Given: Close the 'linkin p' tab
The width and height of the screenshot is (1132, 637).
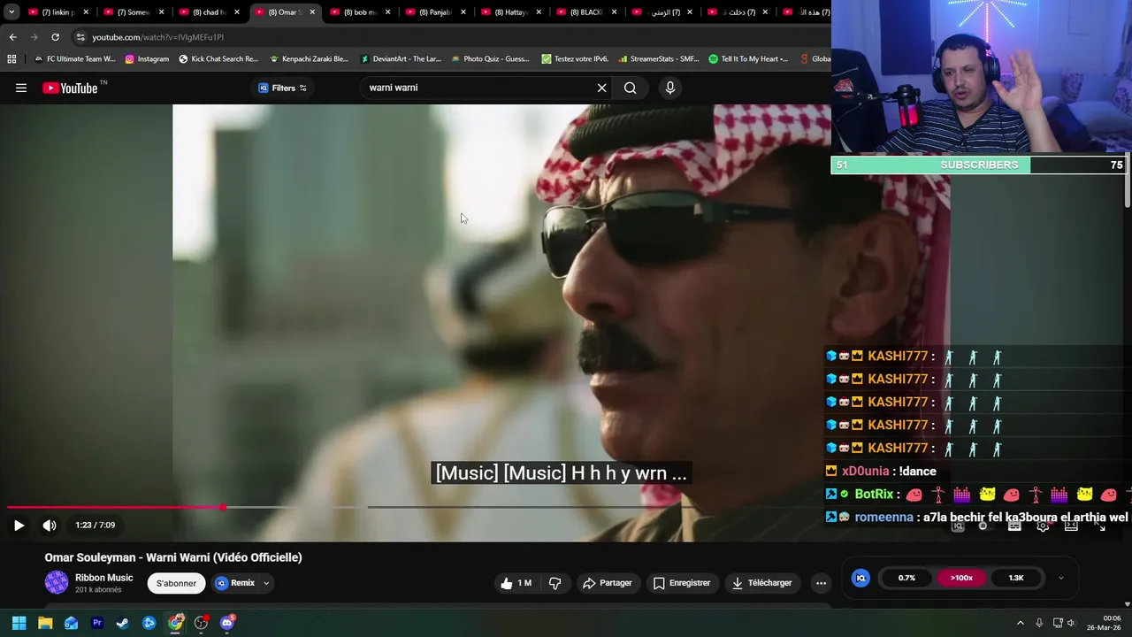Looking at the screenshot, I should pyautogui.click(x=86, y=12).
